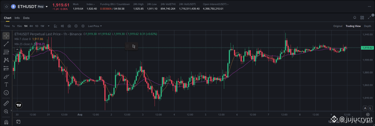375x126 pixels.
Task: Select the 1H interval
Action: [x=26, y=26]
